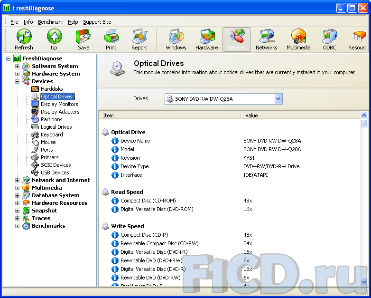Click the Read Speed section heading
This screenshot has width=371, height=298.
point(127,192)
